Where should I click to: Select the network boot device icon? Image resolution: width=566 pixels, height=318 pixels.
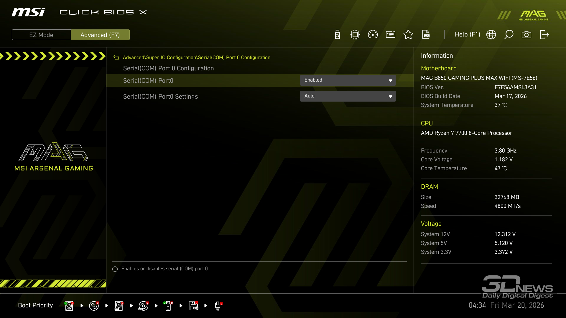[218, 306]
